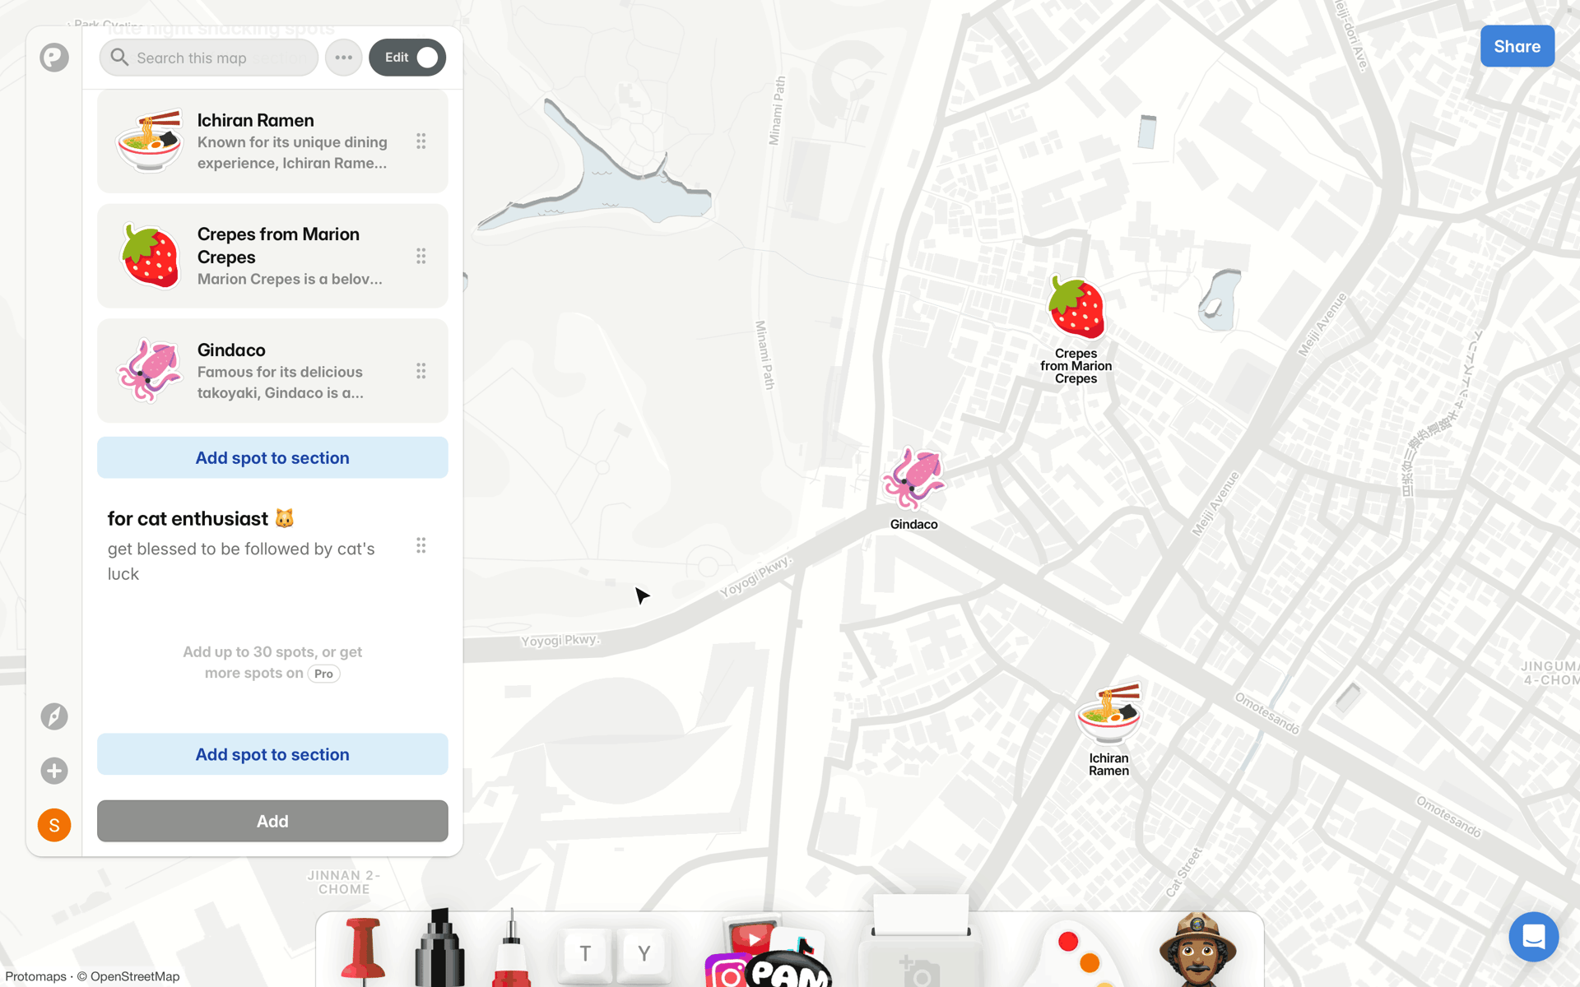
Task: Click the Marion Crepes drag handle
Action: [421, 256]
